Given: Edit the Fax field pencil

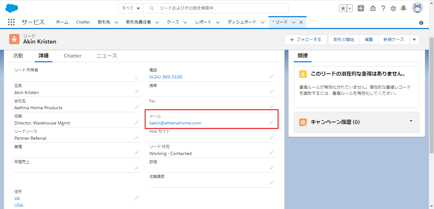Looking at the screenshot, I should pos(272,107).
